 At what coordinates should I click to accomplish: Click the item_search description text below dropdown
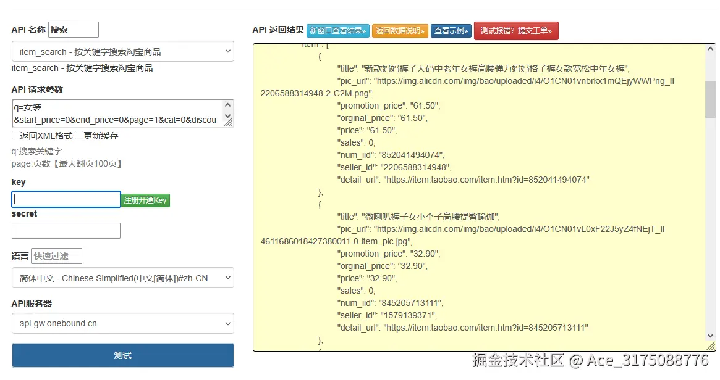(x=82, y=68)
